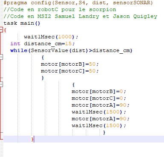Viewport: 164px width, 157px height.
Task: Click the red opening brace after task main()
Action: coord(5,30)
